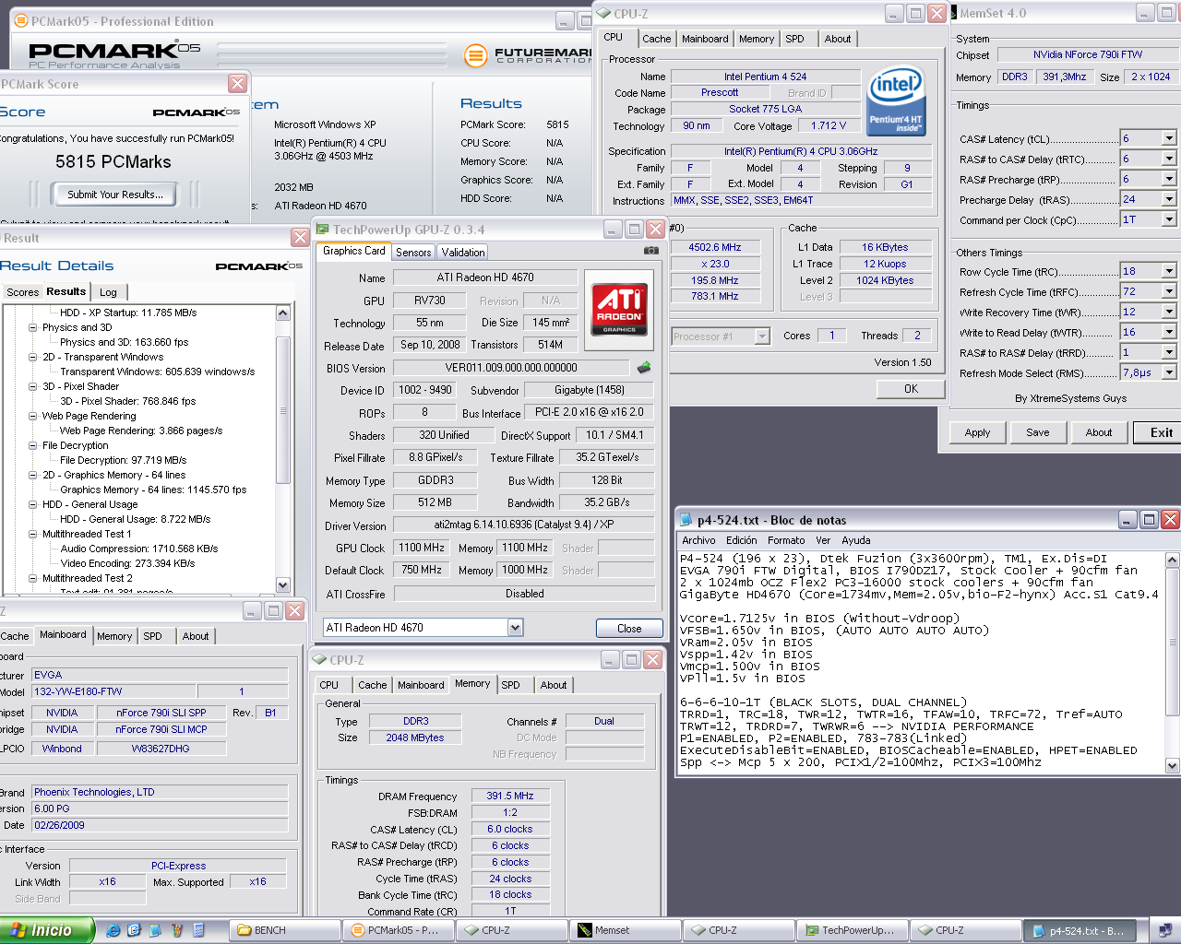Click Submit Your Results button
This screenshot has height=944, width=1181.
tap(115, 195)
